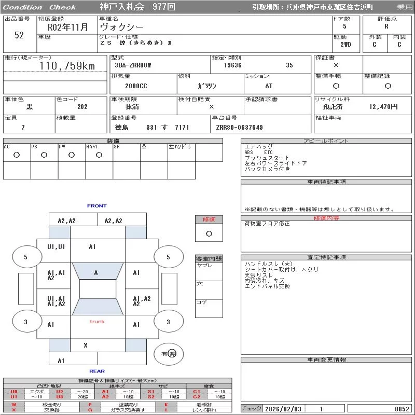Click the AC equipment circle mark
Image resolution: width=415 pixels, height=415 pixels.
click(x=17, y=155)
